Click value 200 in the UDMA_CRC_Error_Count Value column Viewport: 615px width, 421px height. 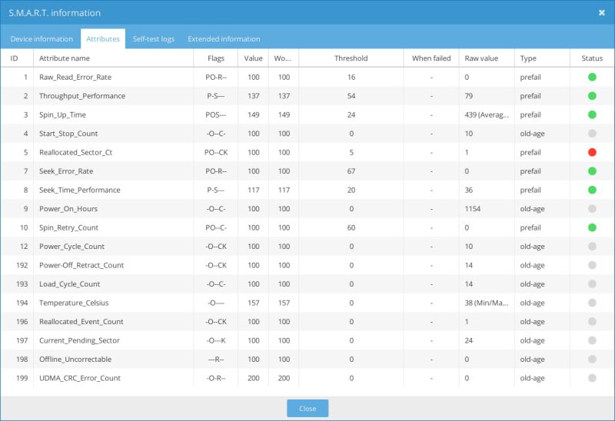click(x=254, y=378)
